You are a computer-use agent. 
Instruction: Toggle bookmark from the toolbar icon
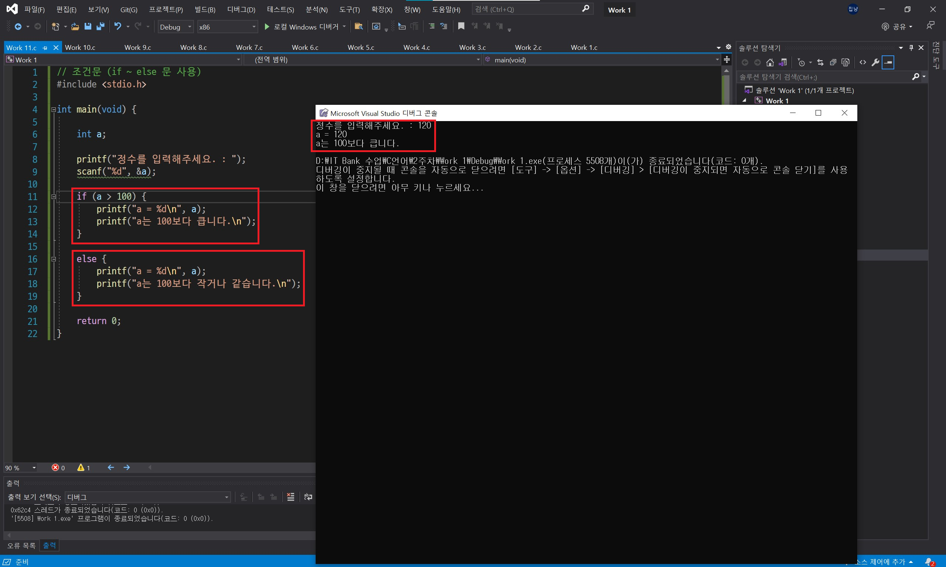(461, 26)
